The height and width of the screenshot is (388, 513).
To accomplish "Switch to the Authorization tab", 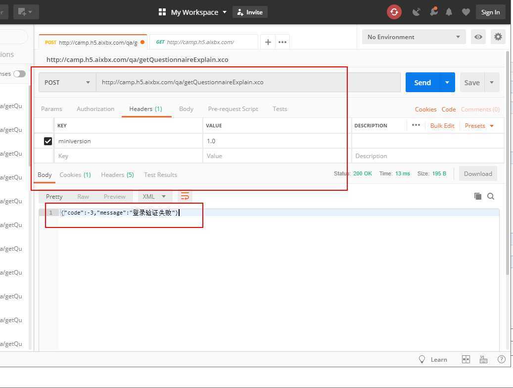I will coord(95,109).
